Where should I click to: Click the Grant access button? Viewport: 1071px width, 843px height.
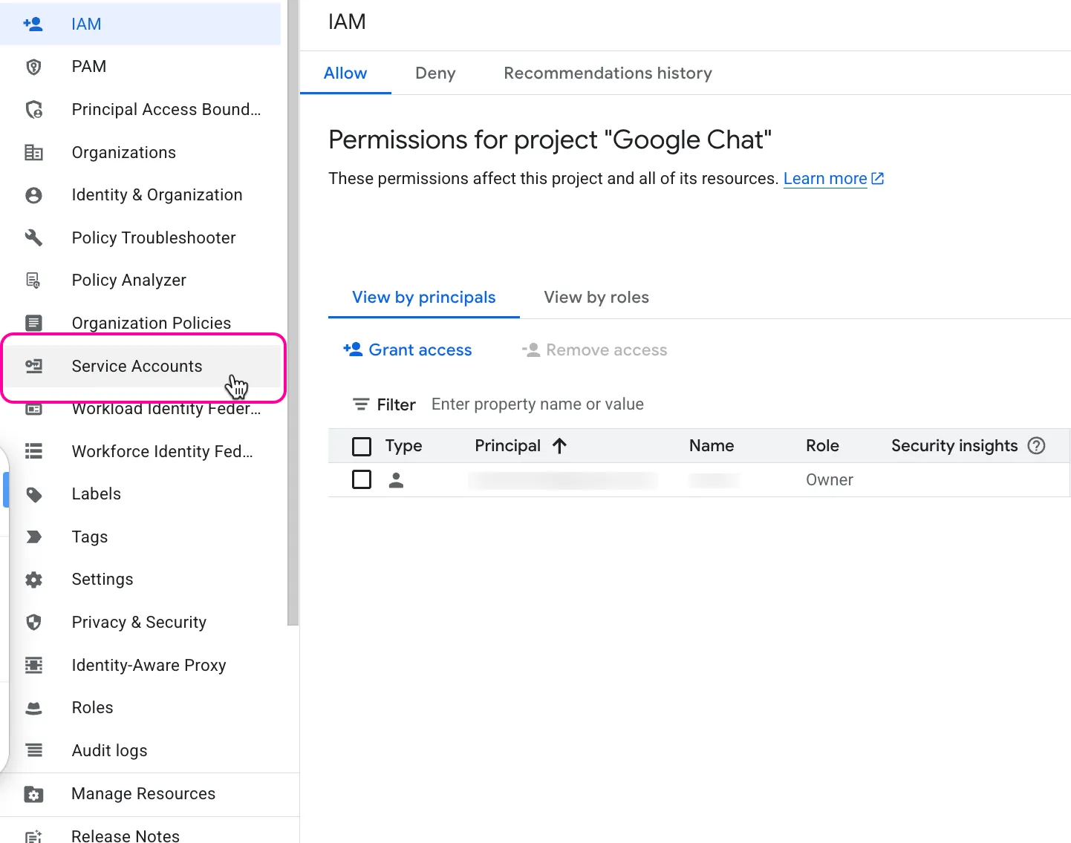[x=408, y=350]
